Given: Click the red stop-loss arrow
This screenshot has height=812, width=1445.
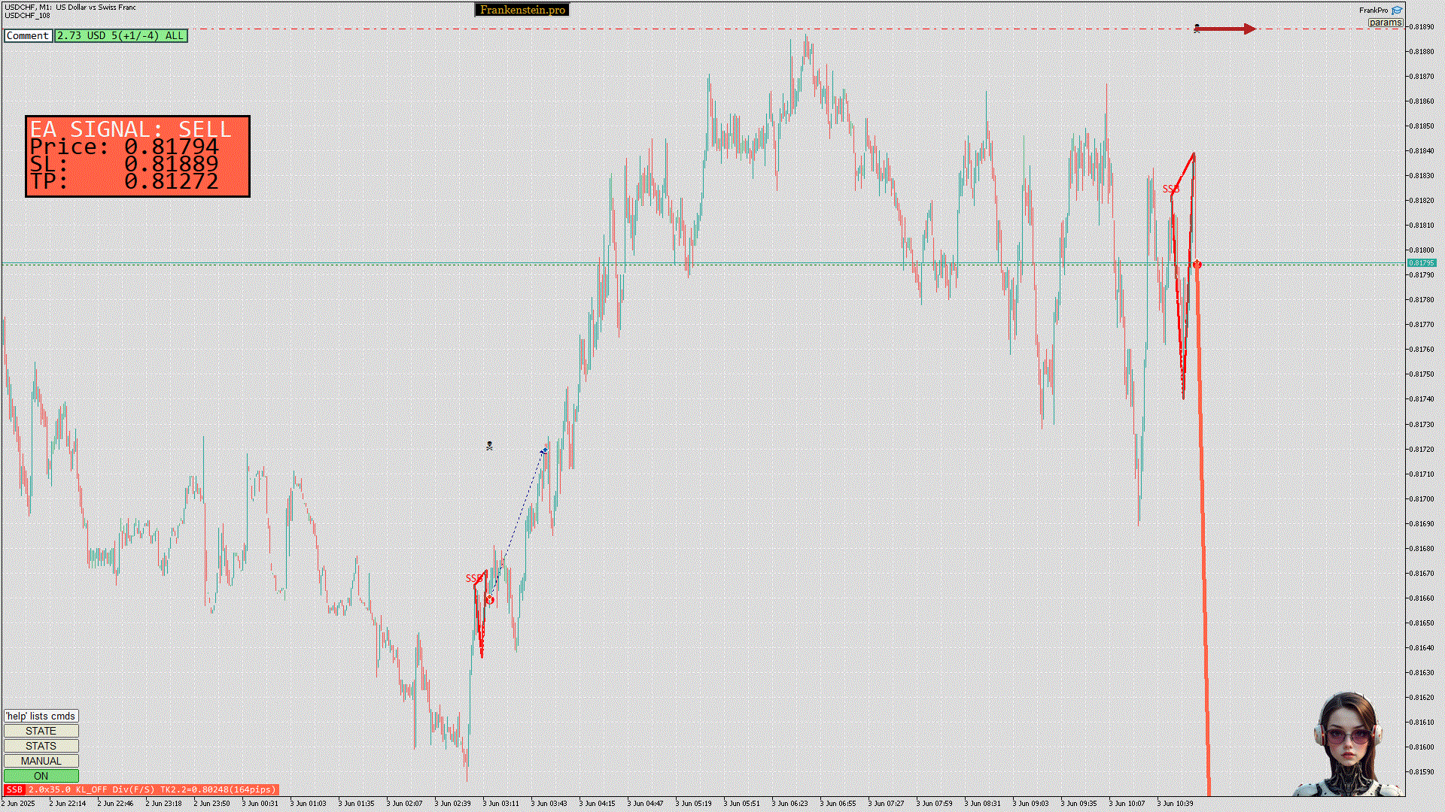Looking at the screenshot, I should click(1227, 29).
